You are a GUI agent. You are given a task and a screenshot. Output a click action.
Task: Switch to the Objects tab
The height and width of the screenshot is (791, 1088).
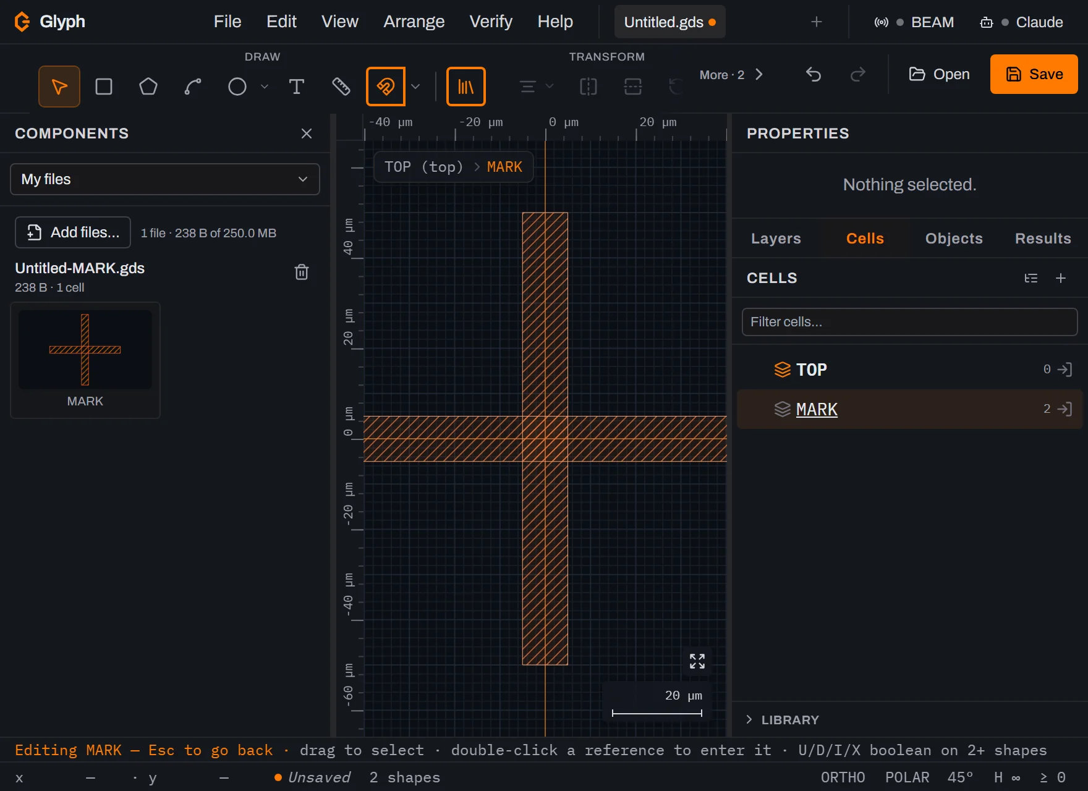point(954,239)
